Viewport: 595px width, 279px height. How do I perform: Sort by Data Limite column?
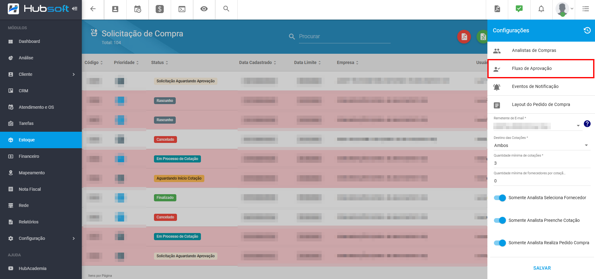point(308,62)
